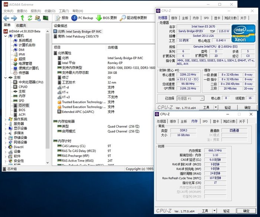Open the 查看(V) menu
This screenshot has height=217, width=260.
(22, 11)
